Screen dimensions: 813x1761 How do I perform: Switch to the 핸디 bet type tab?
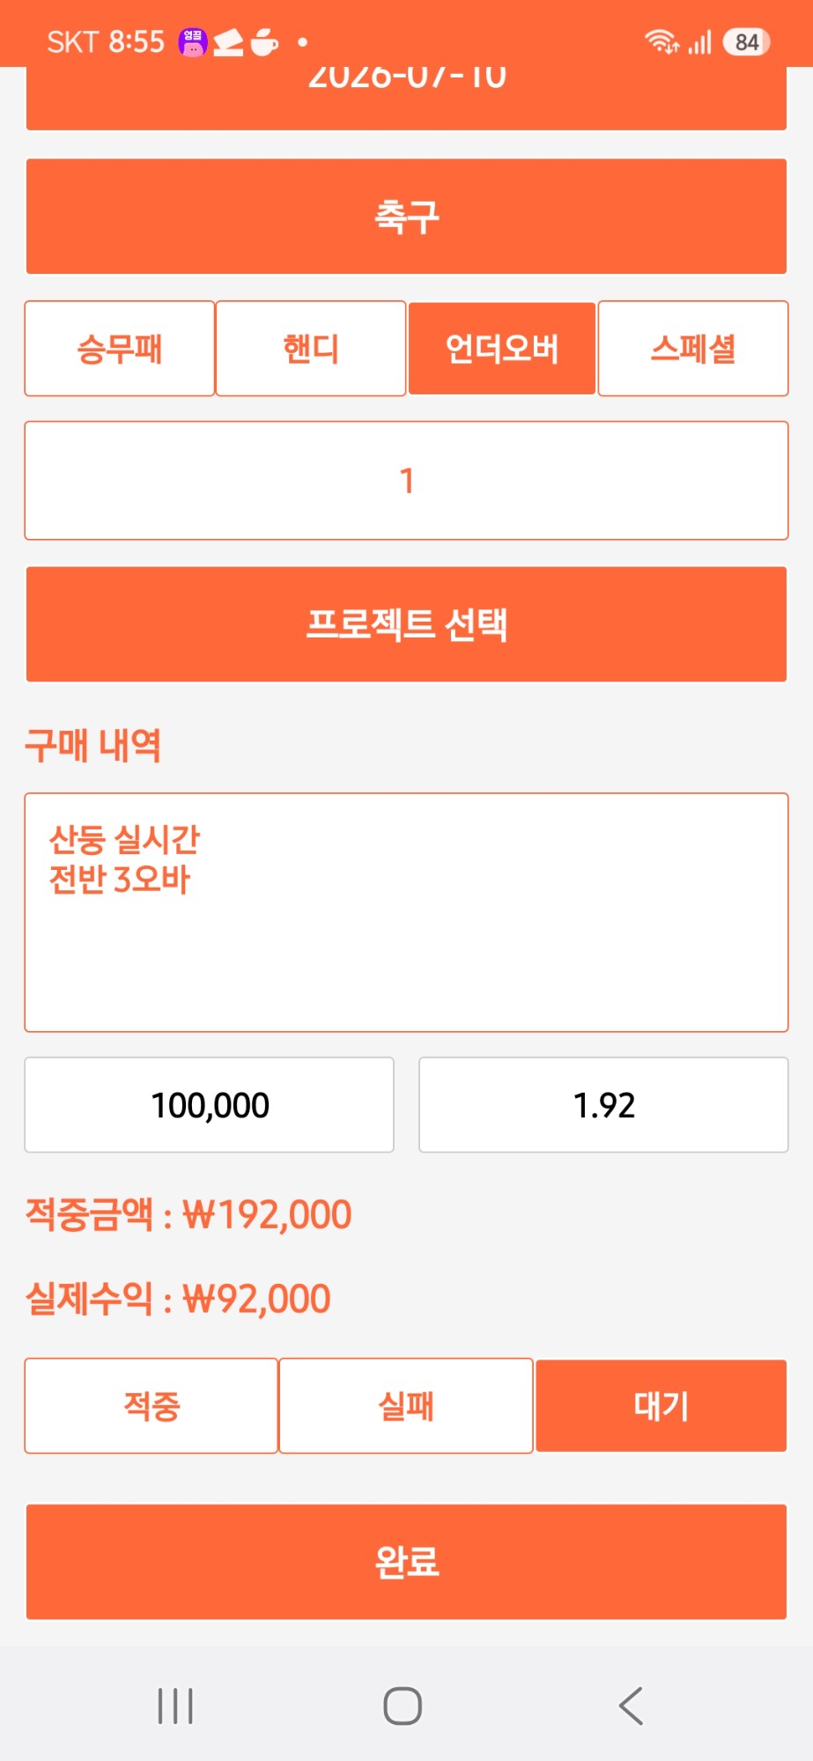point(311,349)
